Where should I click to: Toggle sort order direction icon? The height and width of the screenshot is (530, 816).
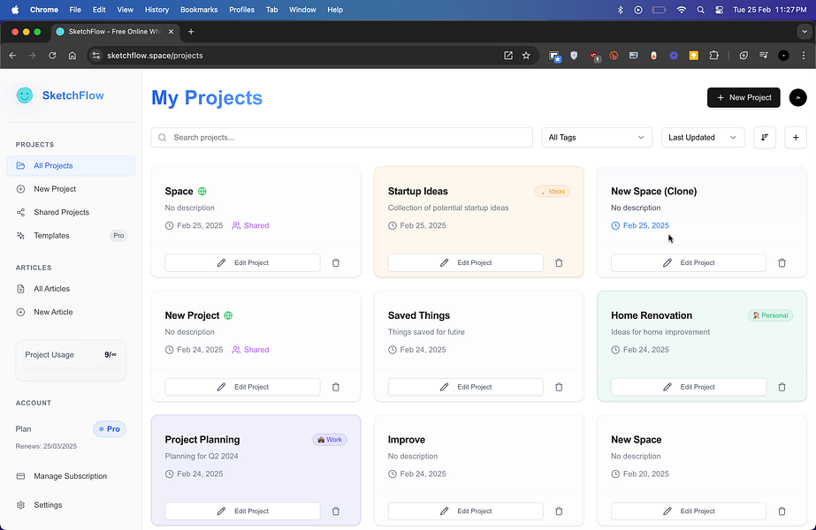pyautogui.click(x=765, y=137)
